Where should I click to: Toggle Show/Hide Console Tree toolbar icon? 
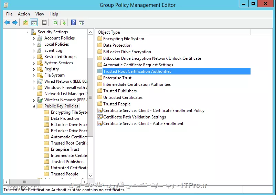click(x=34, y=22)
